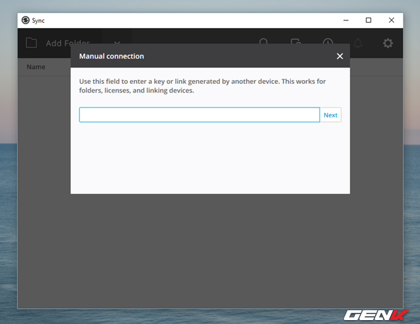The width and height of the screenshot is (420, 324).
Task: Click the folder icon beside Add Folder
Action: coord(31,43)
